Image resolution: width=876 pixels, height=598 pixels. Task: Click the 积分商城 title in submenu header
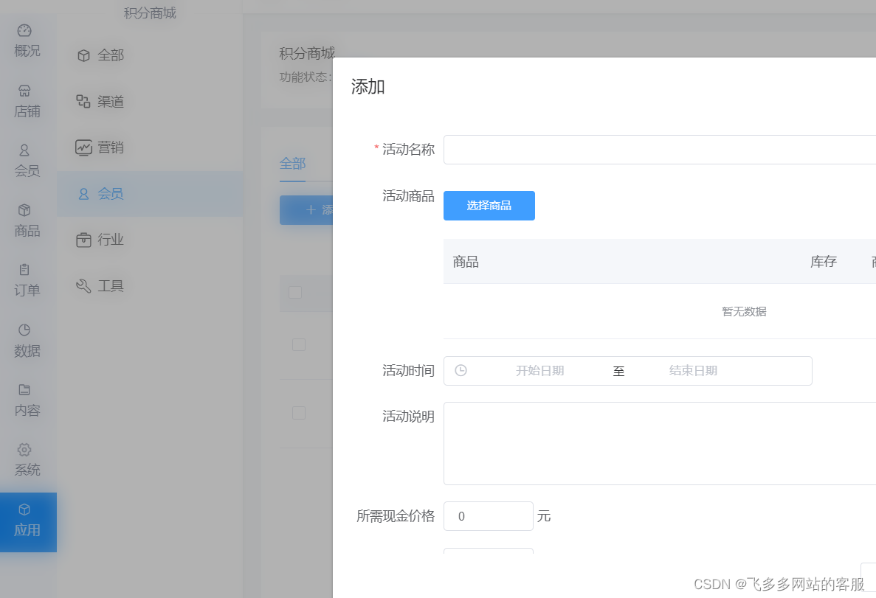coord(150,13)
